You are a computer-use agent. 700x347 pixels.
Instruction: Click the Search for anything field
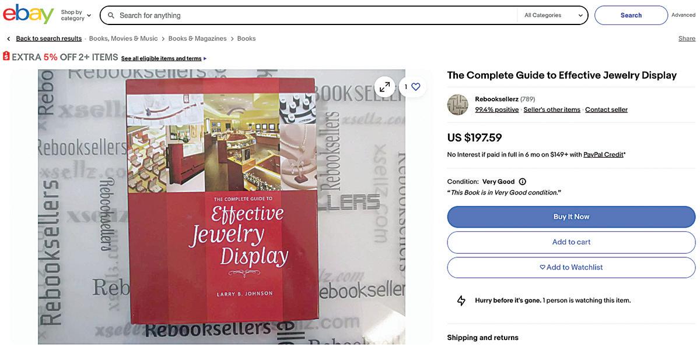point(315,15)
